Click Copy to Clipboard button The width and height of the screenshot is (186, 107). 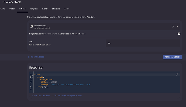pos(41,96)
